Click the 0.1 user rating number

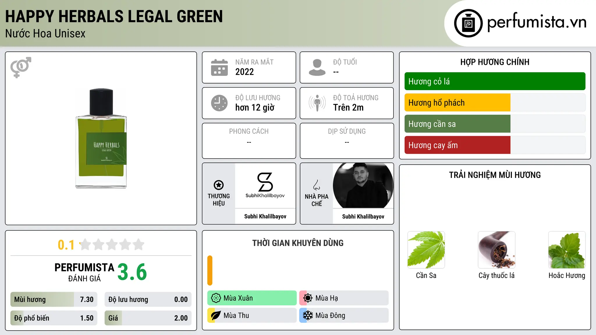click(x=66, y=245)
